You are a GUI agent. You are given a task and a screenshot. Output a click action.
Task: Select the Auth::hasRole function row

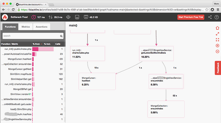[33, 114]
